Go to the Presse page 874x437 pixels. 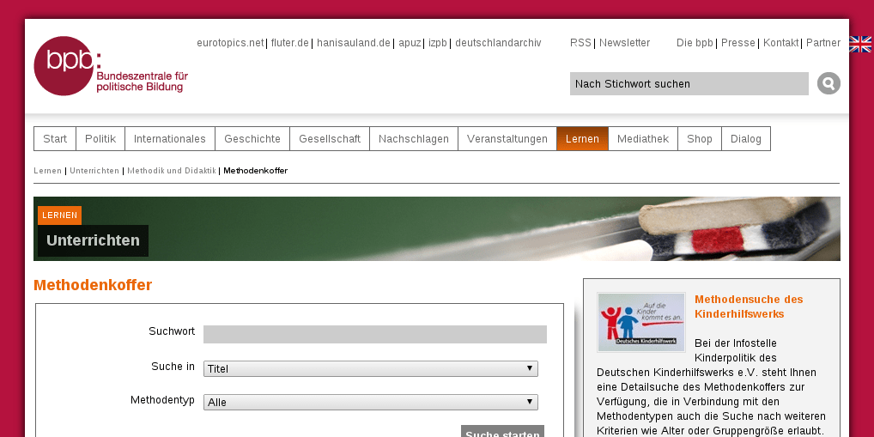(738, 43)
